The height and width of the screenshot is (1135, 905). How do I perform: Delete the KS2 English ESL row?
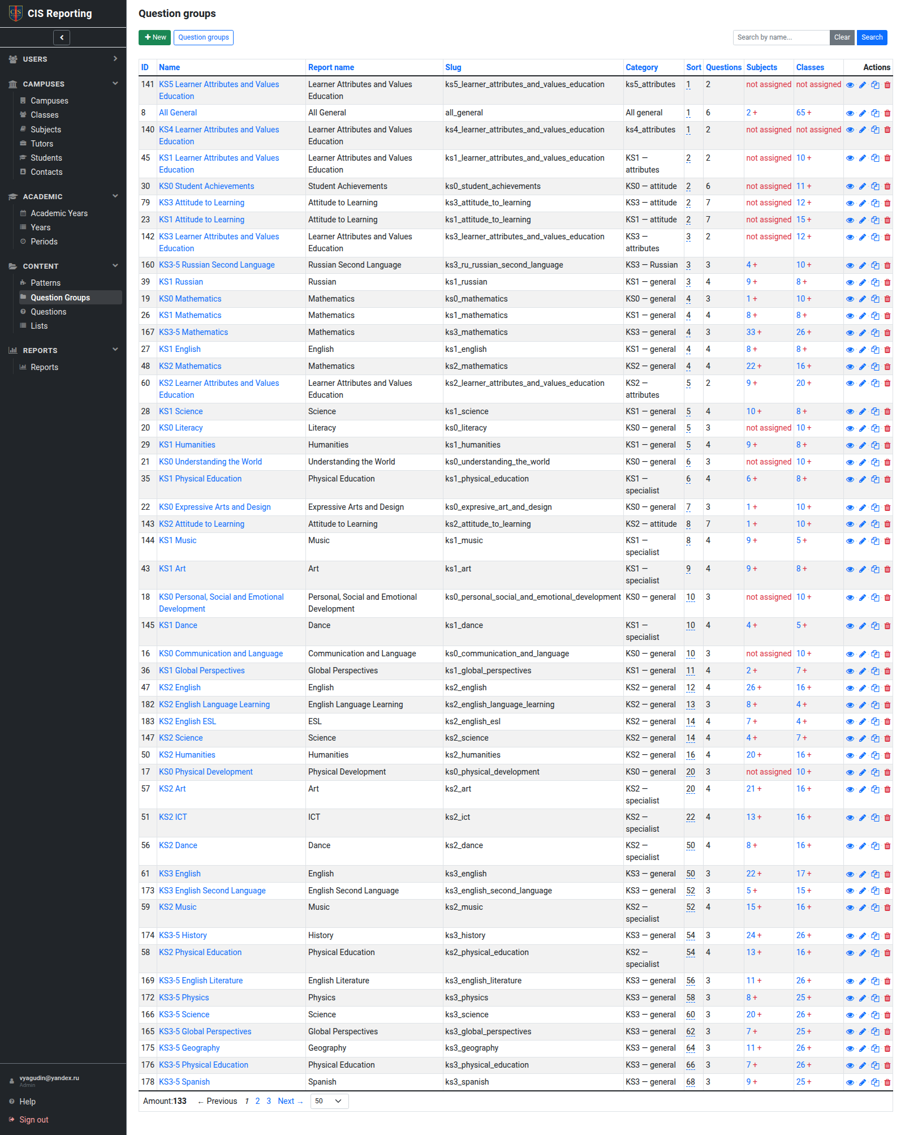point(887,721)
